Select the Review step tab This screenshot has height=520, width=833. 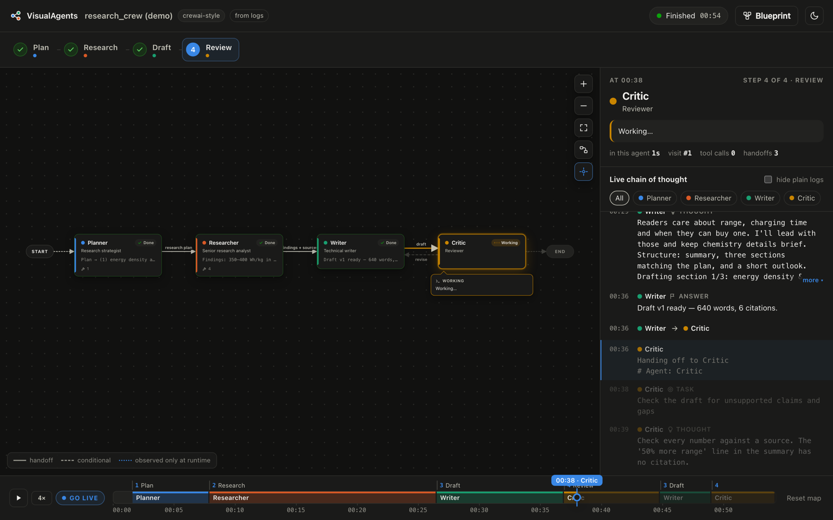click(210, 49)
